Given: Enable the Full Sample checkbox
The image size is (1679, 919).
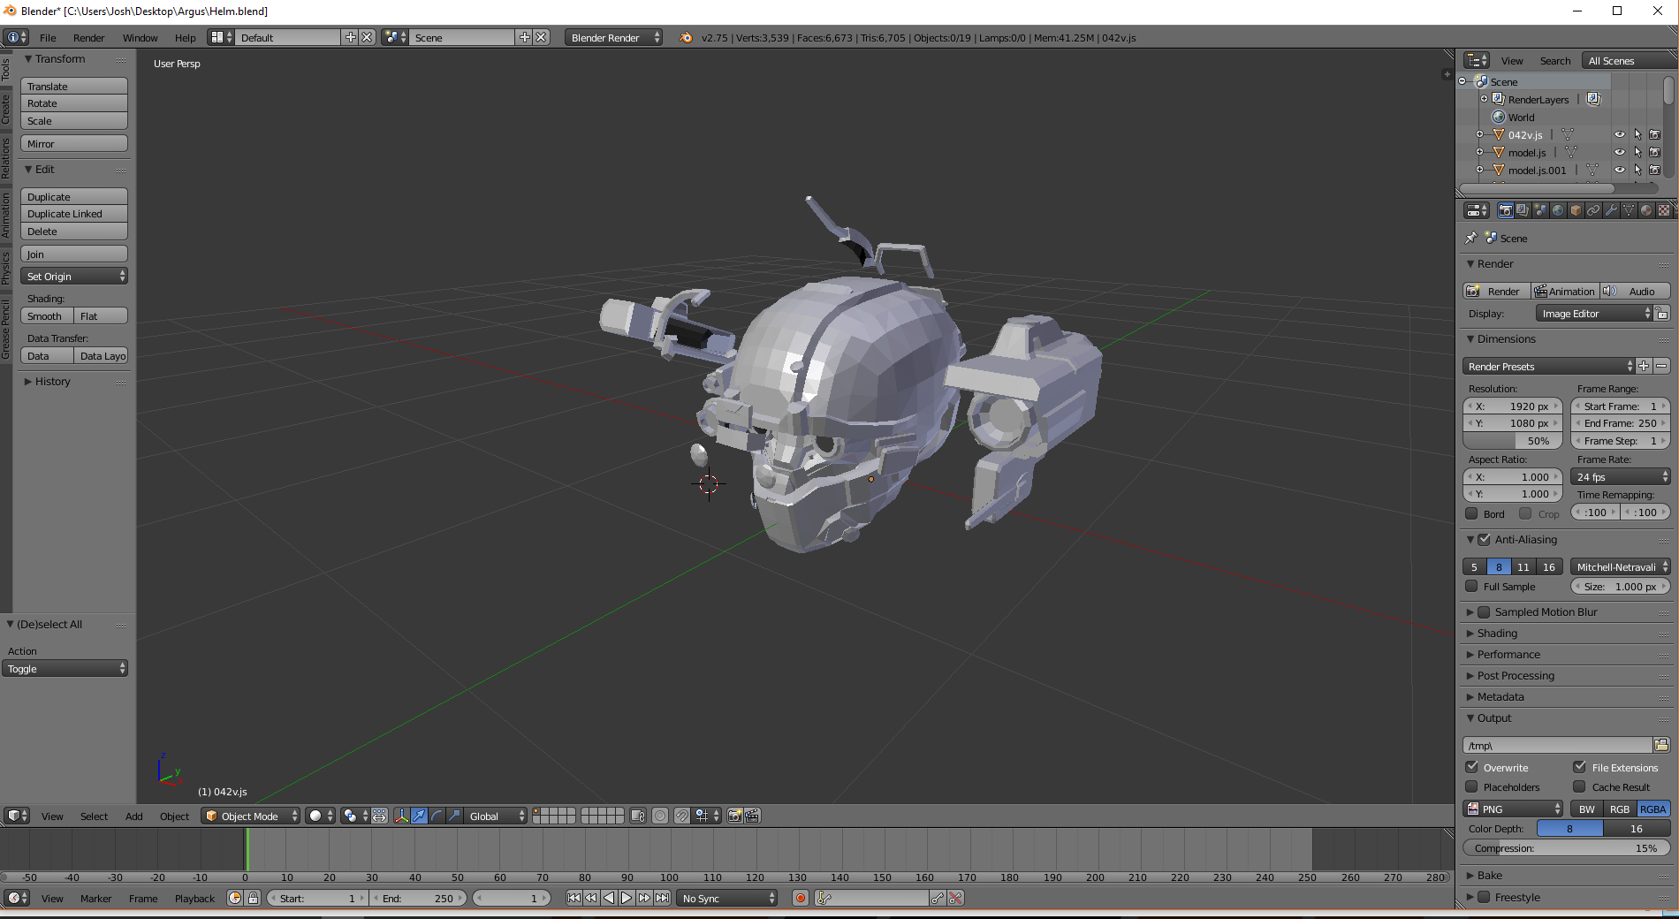Looking at the screenshot, I should (1472, 586).
